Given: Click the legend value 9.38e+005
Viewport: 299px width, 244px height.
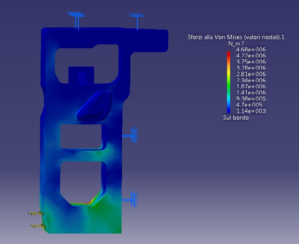Looking at the screenshot, I should 251,99.
